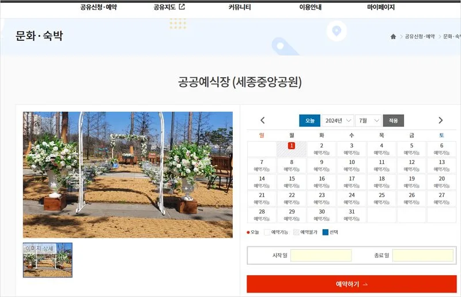Click the 종료일 input field

click(x=422, y=256)
